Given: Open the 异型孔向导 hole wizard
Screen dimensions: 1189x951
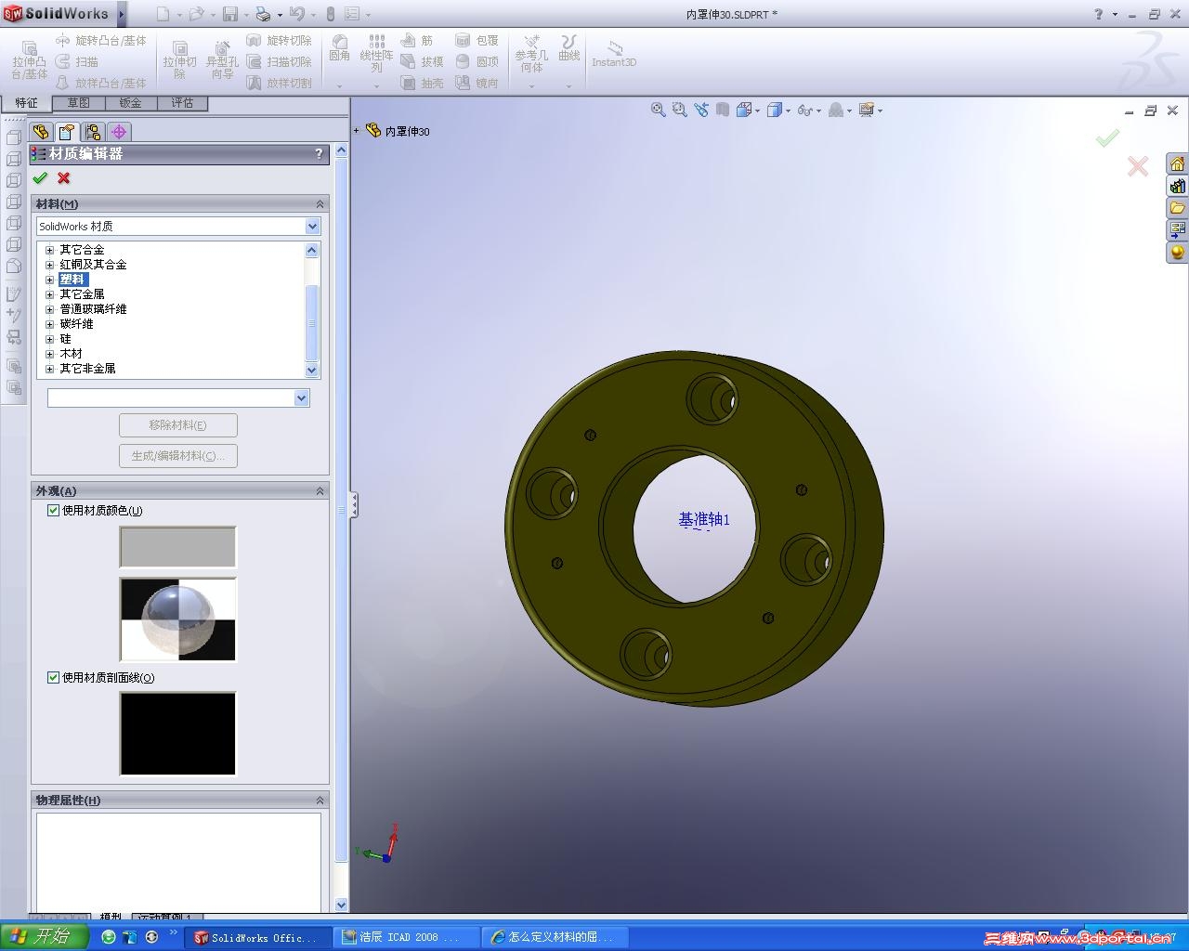Looking at the screenshot, I should [x=222, y=60].
